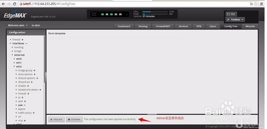Screen dimensions: 267x129
Task: Select the disable node under eth2
Action: coord(22,86)
